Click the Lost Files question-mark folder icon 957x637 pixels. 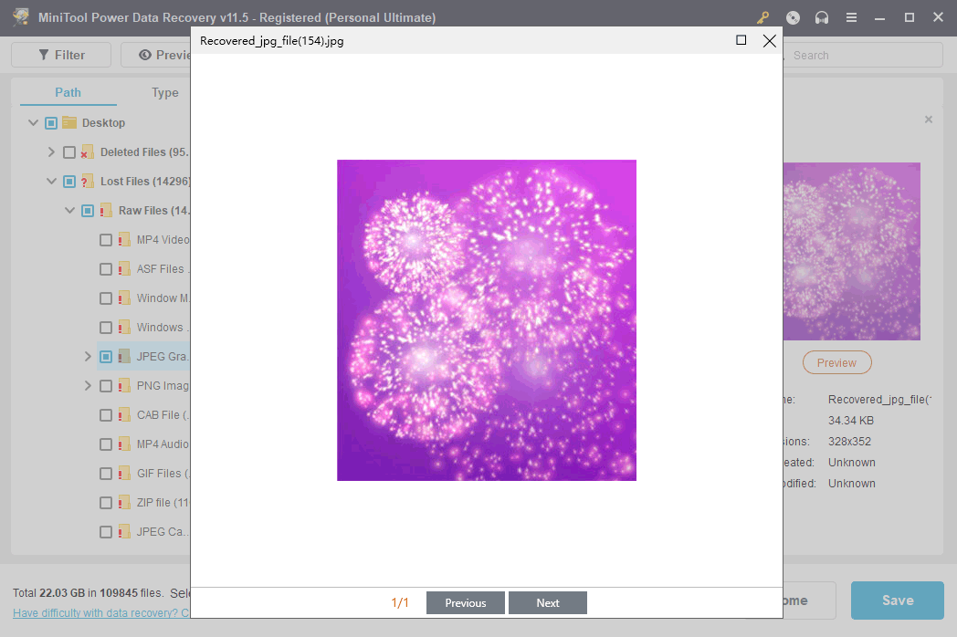pos(88,182)
